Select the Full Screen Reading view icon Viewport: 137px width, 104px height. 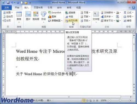[87, 100]
